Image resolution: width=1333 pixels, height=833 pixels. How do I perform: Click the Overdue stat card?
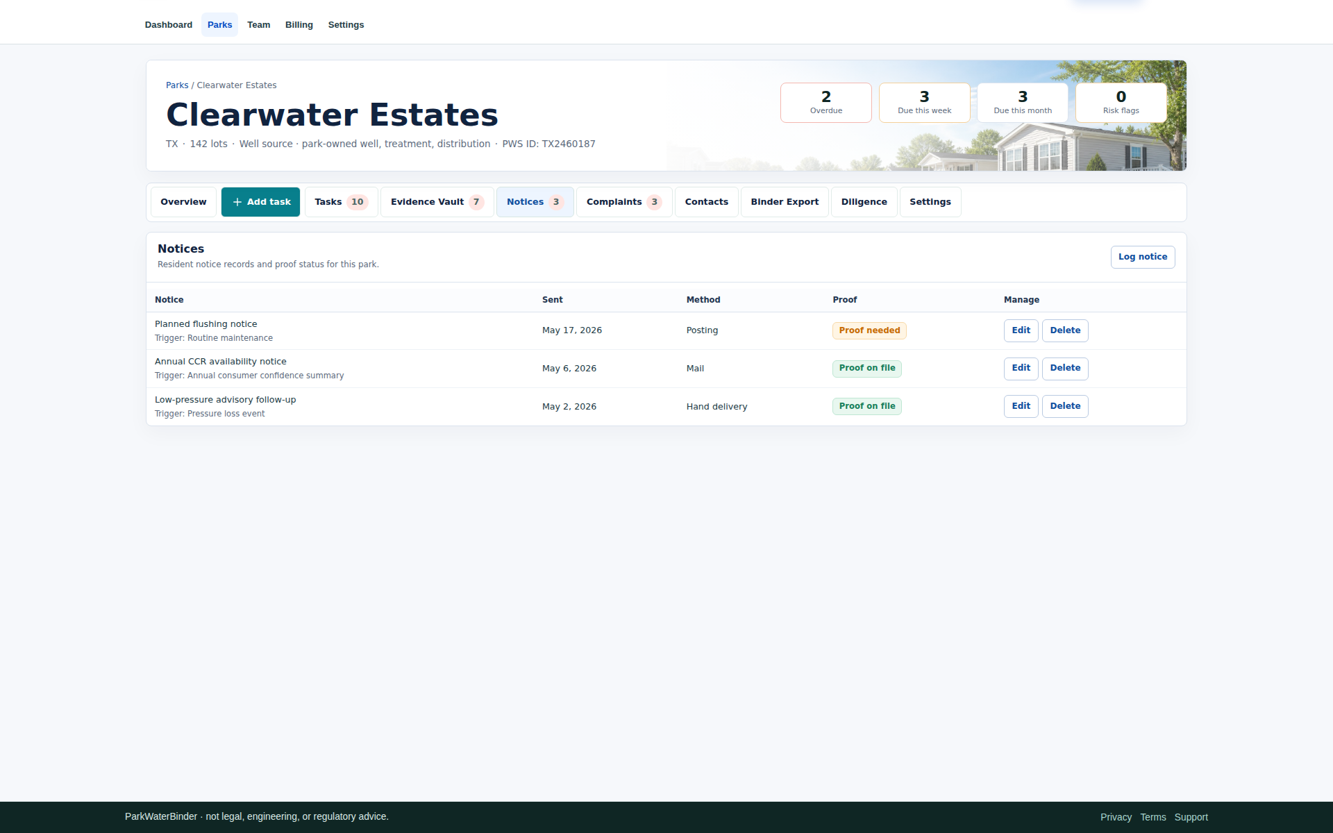[x=826, y=103]
